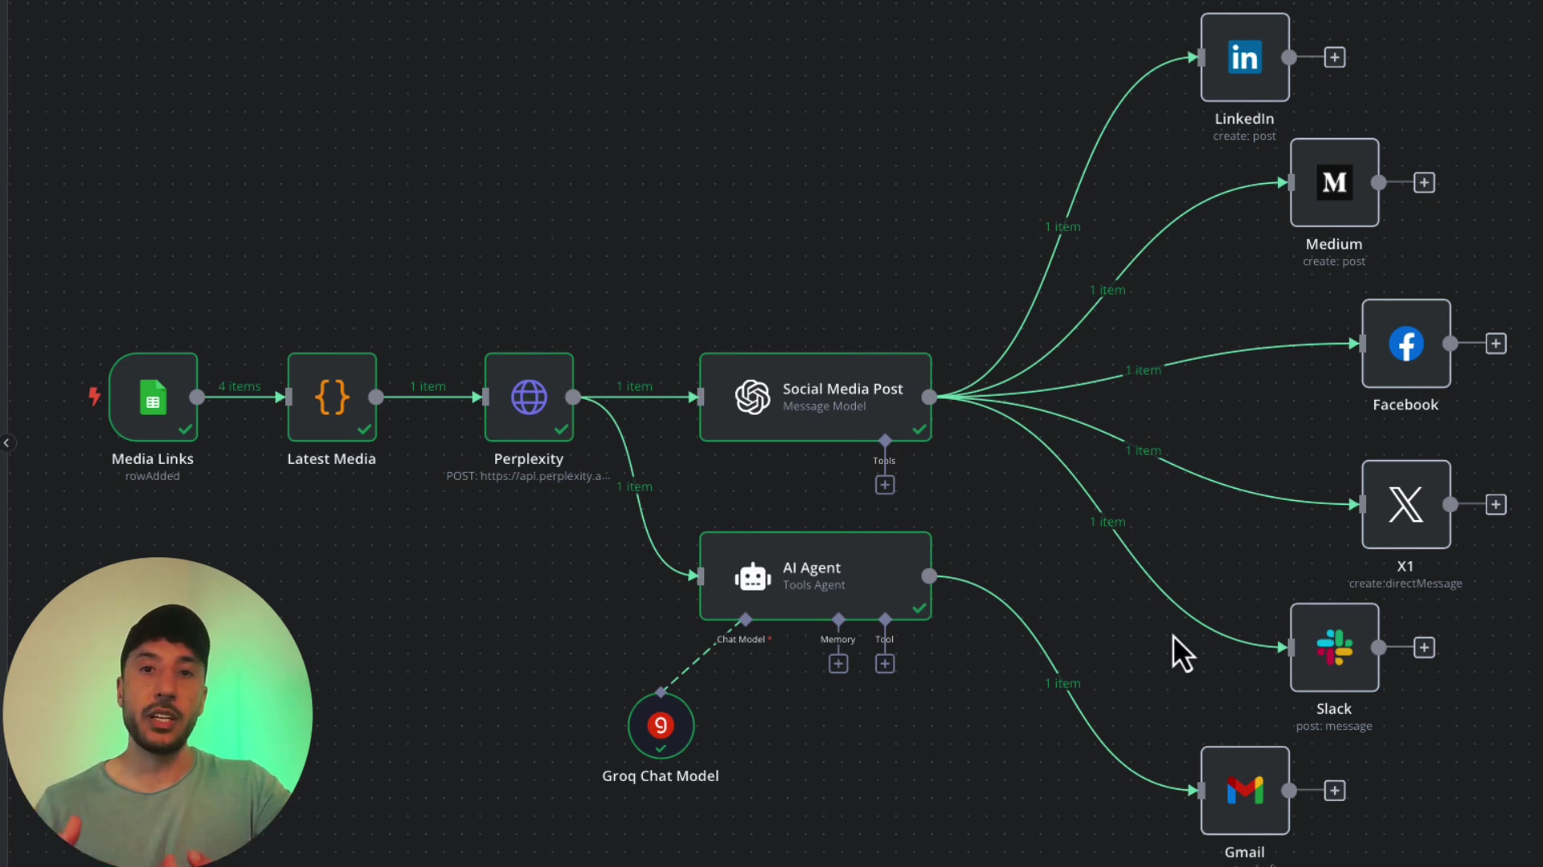Click Social Media Post output connector
The width and height of the screenshot is (1543, 867).
[929, 397]
